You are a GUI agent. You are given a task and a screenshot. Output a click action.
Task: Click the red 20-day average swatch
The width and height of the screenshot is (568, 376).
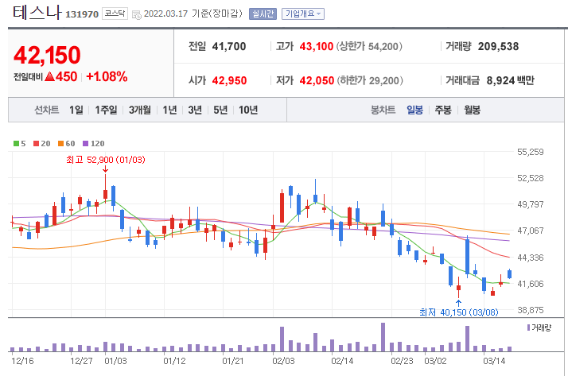[x=36, y=144]
